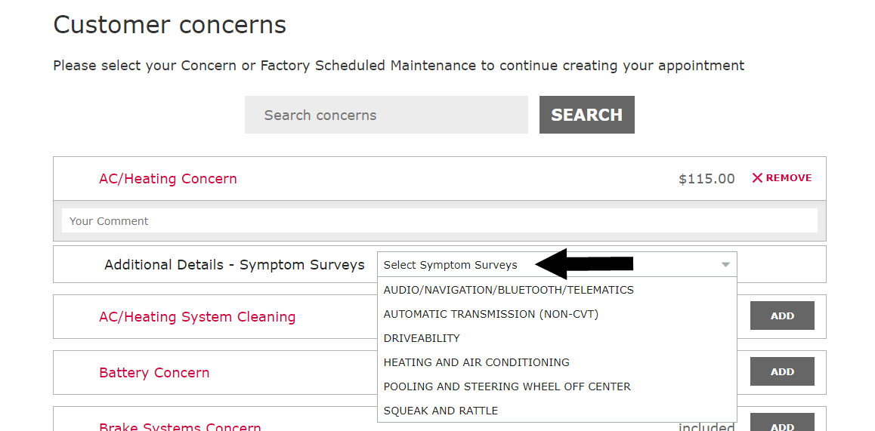This screenshot has height=431, width=875.
Task: Click into the Your Comment box
Action: click(439, 221)
